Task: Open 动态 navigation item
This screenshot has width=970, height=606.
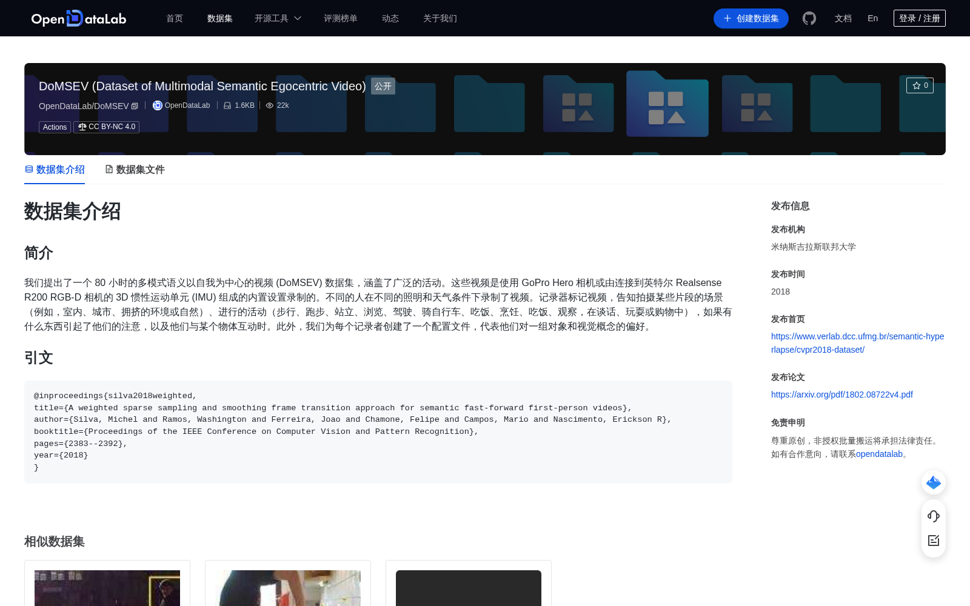Action: click(390, 19)
